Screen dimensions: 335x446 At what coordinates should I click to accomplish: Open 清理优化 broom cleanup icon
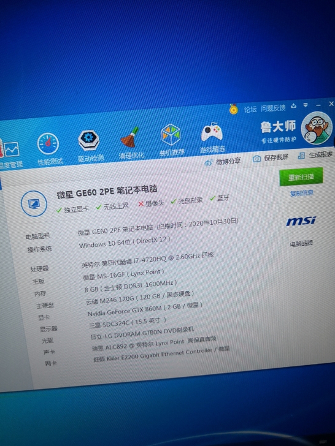point(130,137)
